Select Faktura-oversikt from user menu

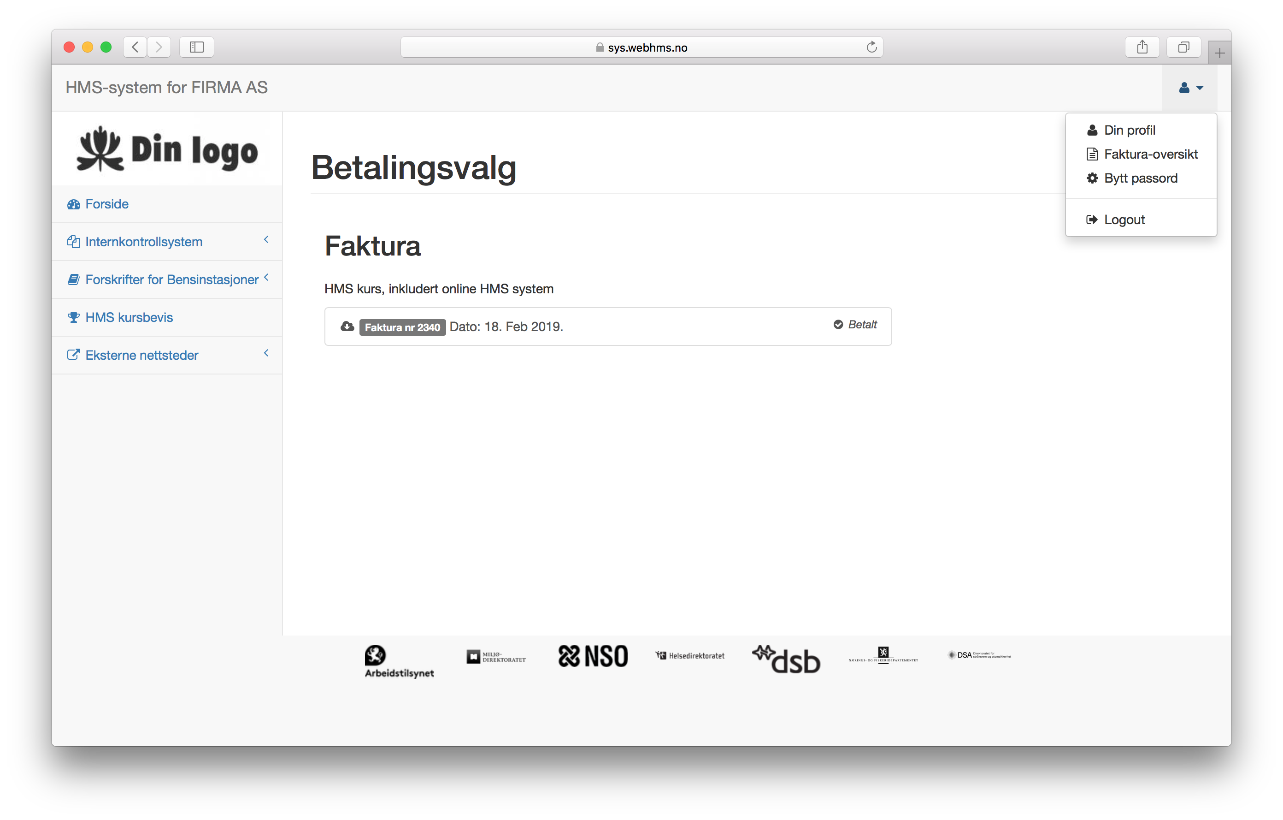[1150, 154]
